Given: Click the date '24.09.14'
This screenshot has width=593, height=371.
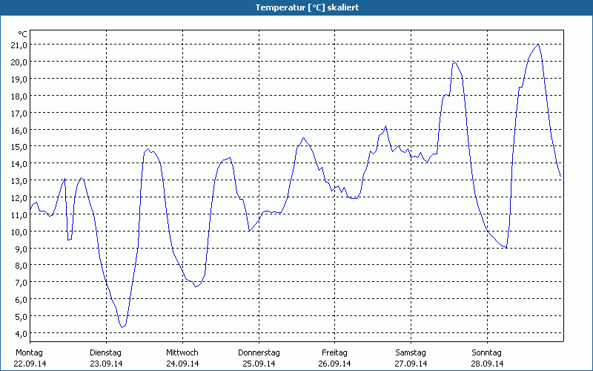Looking at the screenshot, I should point(182,364).
